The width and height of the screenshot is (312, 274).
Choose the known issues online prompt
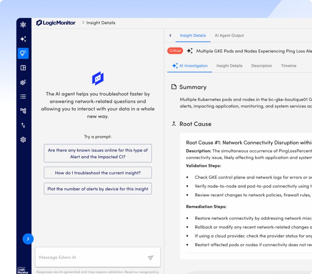pos(98,153)
